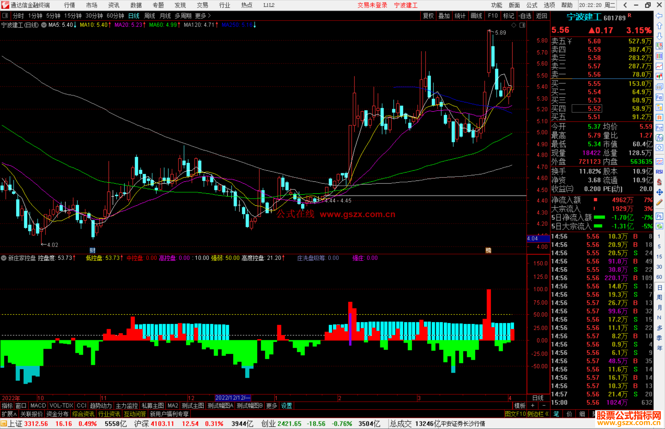Open the 资金分布 bottom tab
This screenshot has width=665, height=429.
click(x=58, y=414)
